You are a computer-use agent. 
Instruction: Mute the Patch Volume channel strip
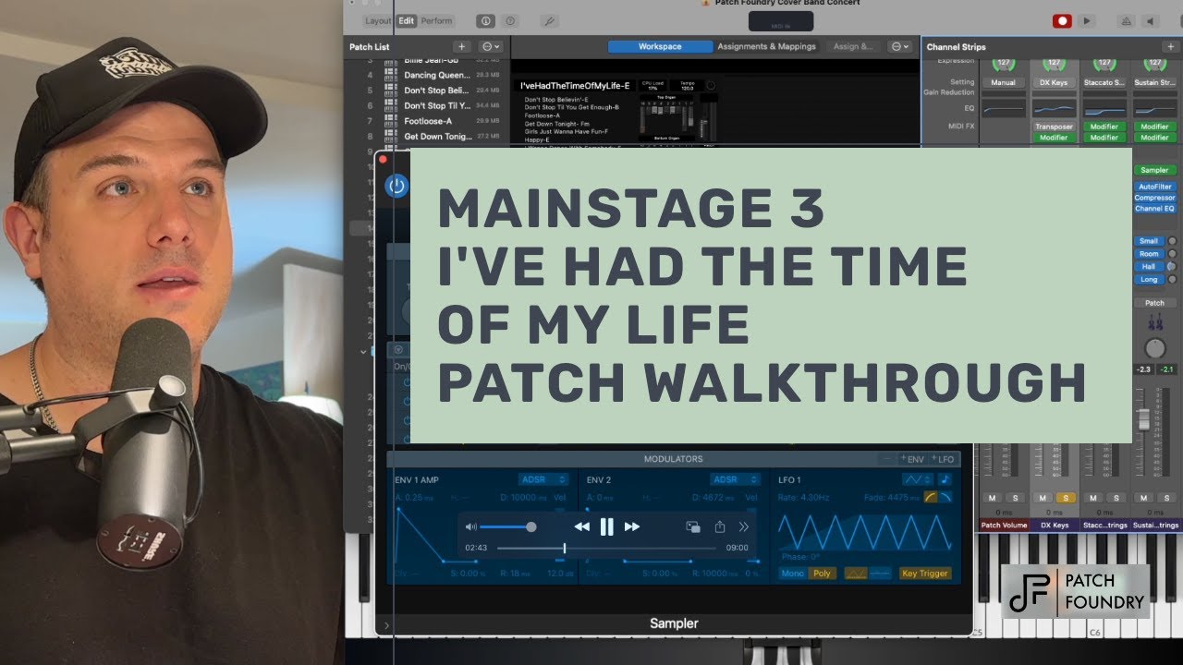[x=993, y=498]
